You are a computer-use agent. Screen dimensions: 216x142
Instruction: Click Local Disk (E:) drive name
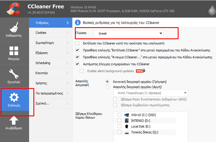(x=141, y=126)
